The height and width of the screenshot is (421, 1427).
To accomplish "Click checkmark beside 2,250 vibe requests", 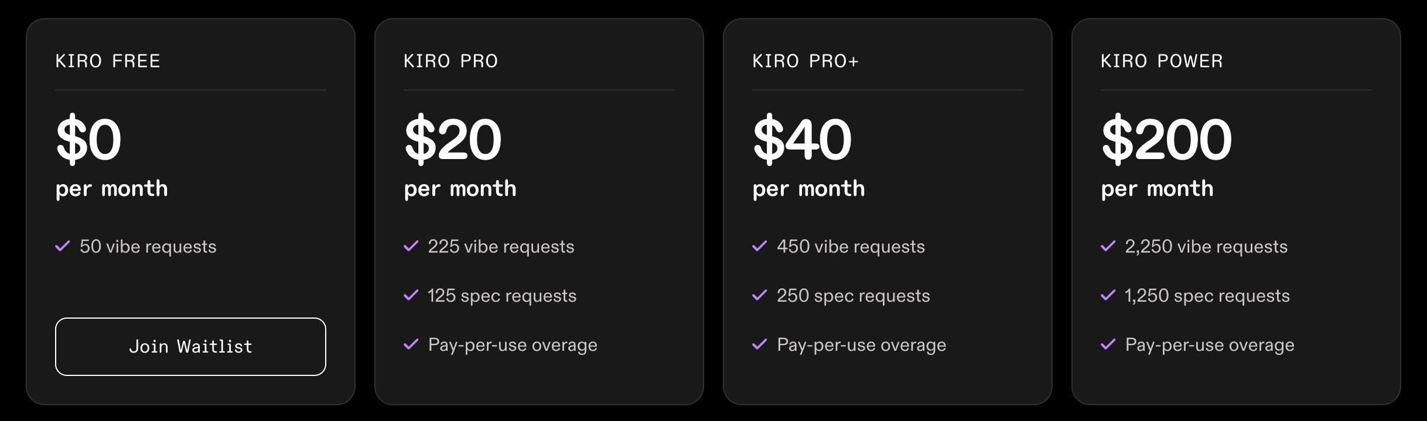I will click(x=1108, y=246).
